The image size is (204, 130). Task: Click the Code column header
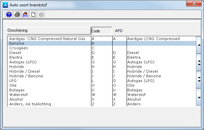(x=101, y=31)
